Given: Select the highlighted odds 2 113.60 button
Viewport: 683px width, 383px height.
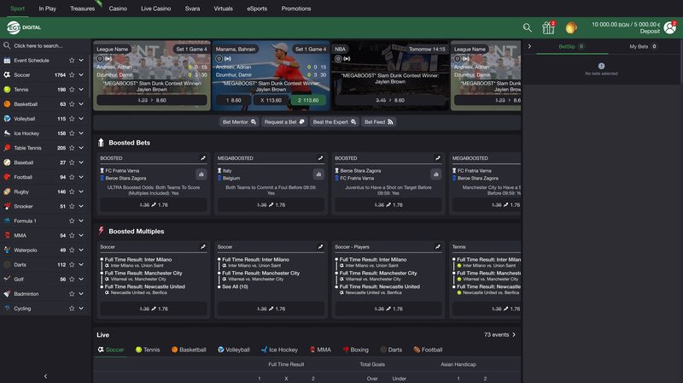Looking at the screenshot, I should tap(308, 100).
